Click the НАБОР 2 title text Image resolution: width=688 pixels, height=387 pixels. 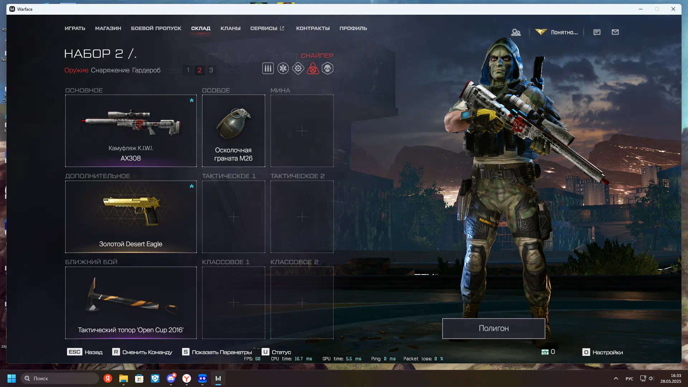click(100, 54)
